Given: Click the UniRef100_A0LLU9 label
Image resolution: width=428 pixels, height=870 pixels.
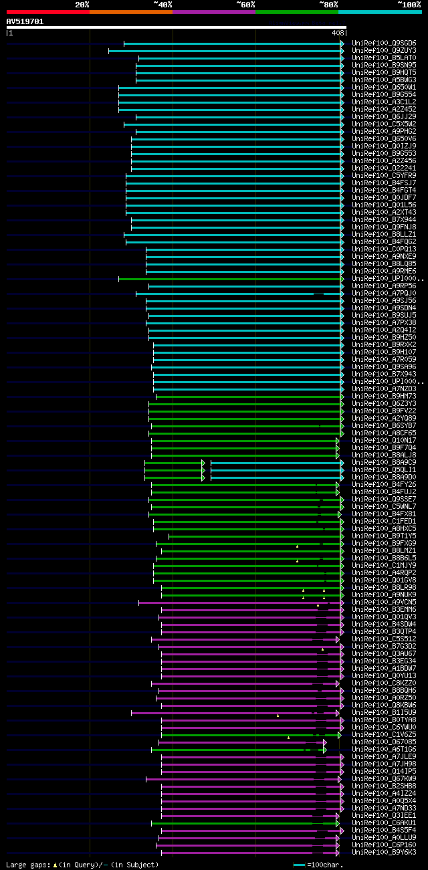Looking at the screenshot, I should pyautogui.click(x=384, y=838).
